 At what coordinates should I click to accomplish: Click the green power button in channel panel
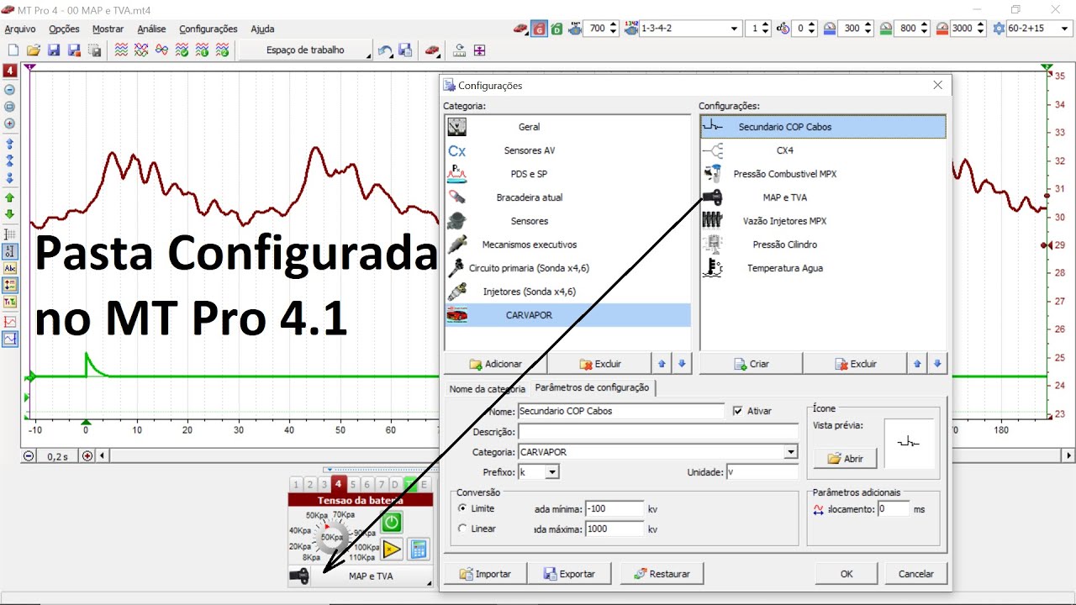pyautogui.click(x=392, y=523)
